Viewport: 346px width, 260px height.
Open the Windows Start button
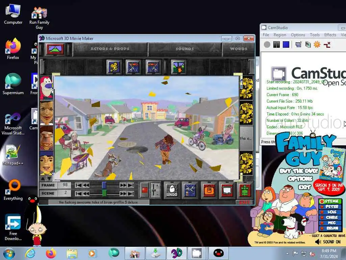(x=9, y=253)
